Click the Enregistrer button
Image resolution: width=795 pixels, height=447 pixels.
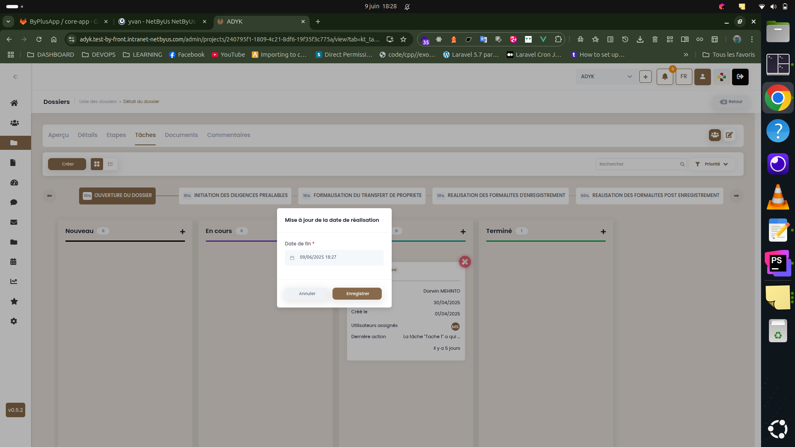click(357, 293)
